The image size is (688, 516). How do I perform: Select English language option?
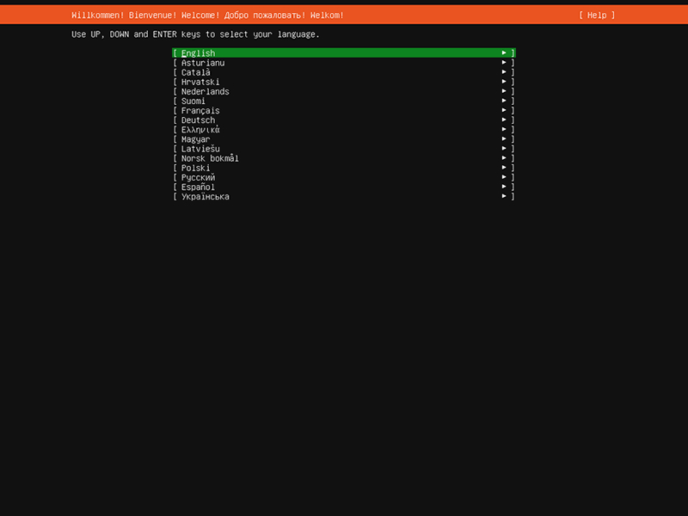point(199,53)
